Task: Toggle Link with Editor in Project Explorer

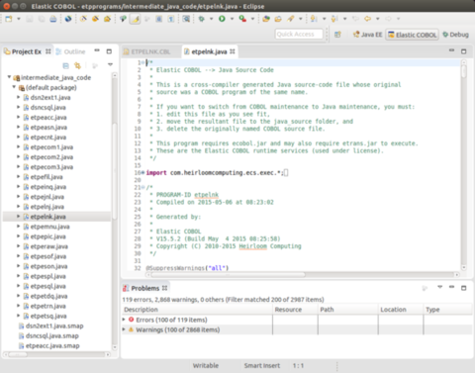Action: (77, 66)
